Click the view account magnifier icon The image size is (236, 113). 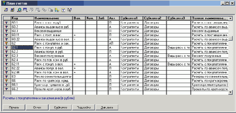(19, 10)
